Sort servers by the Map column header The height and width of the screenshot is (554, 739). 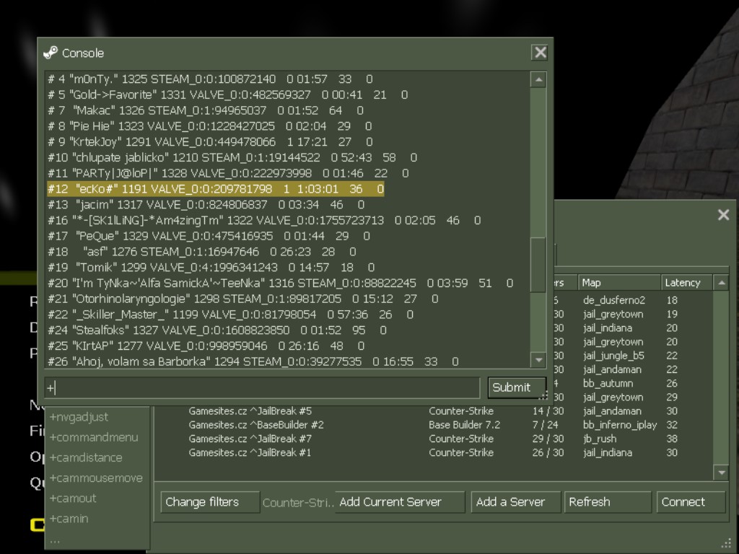pyautogui.click(x=618, y=283)
